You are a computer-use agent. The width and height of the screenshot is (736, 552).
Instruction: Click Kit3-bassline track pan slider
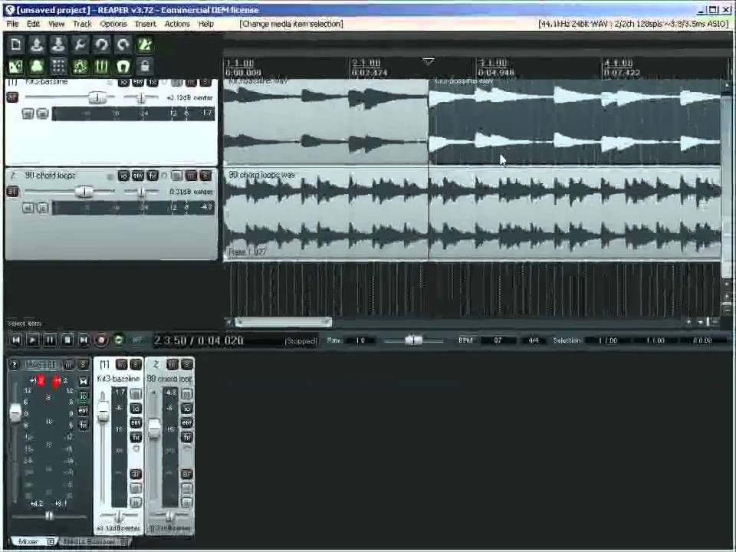click(x=141, y=97)
